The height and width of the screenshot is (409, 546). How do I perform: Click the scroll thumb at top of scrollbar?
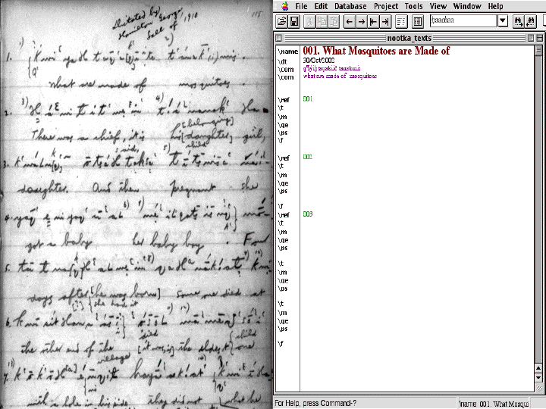click(538, 50)
